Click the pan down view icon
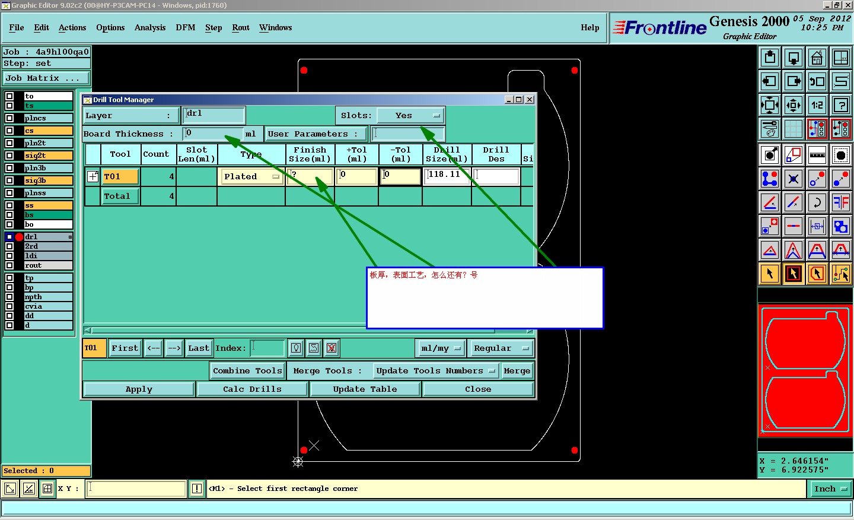 click(x=794, y=58)
